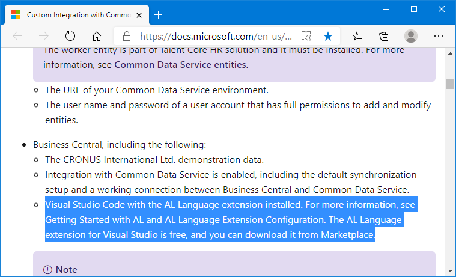456x277 pixels.
Task: Click the highlighted Visual Studio Code paragraph
Action: click(x=231, y=219)
